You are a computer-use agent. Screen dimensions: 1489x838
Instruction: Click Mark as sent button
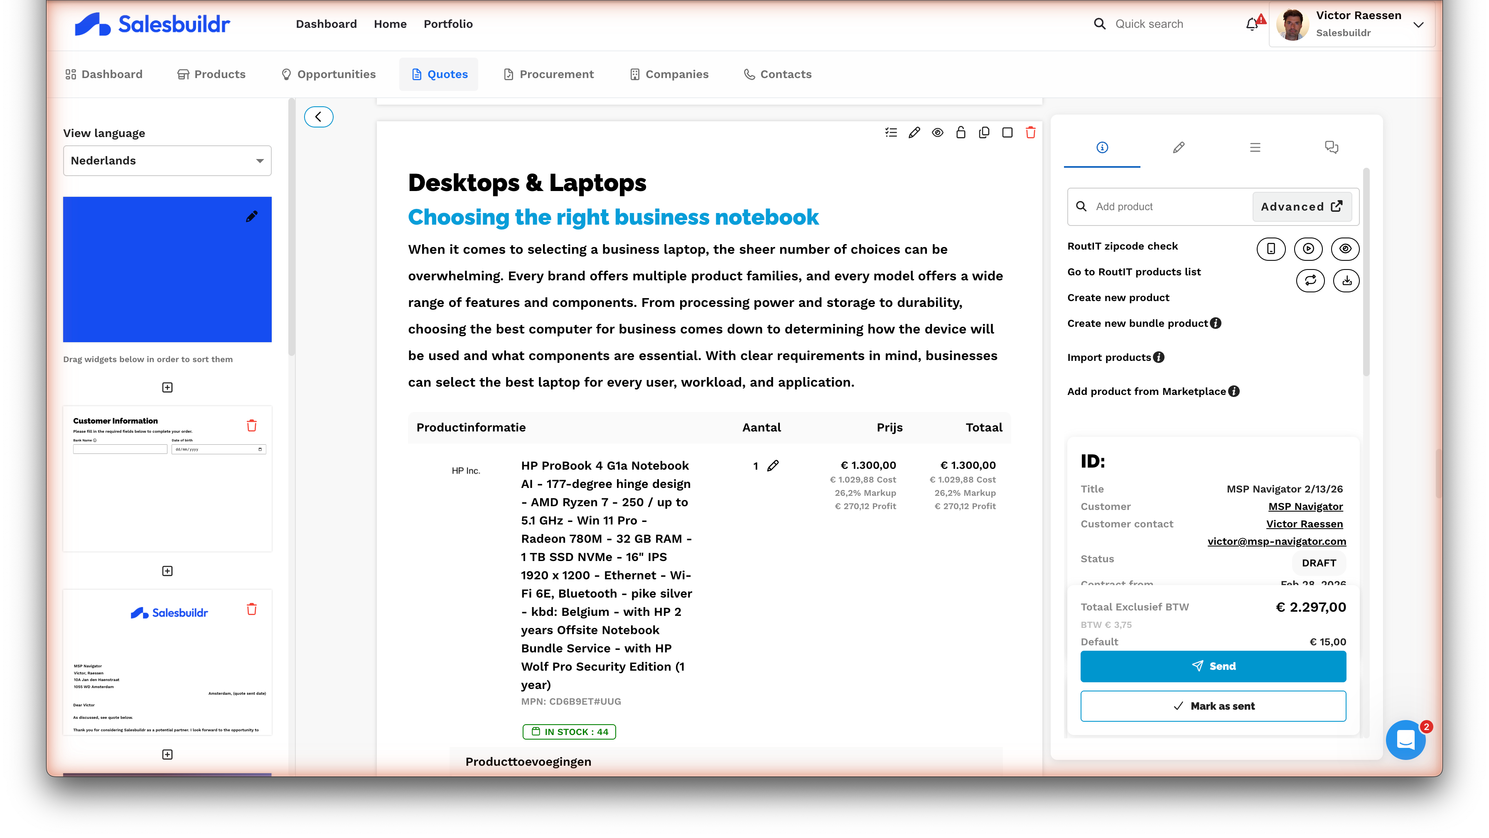click(1213, 706)
